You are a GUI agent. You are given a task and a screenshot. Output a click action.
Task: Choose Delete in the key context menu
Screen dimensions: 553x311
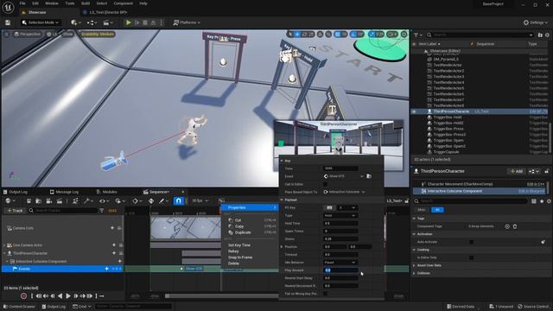pyautogui.click(x=233, y=263)
